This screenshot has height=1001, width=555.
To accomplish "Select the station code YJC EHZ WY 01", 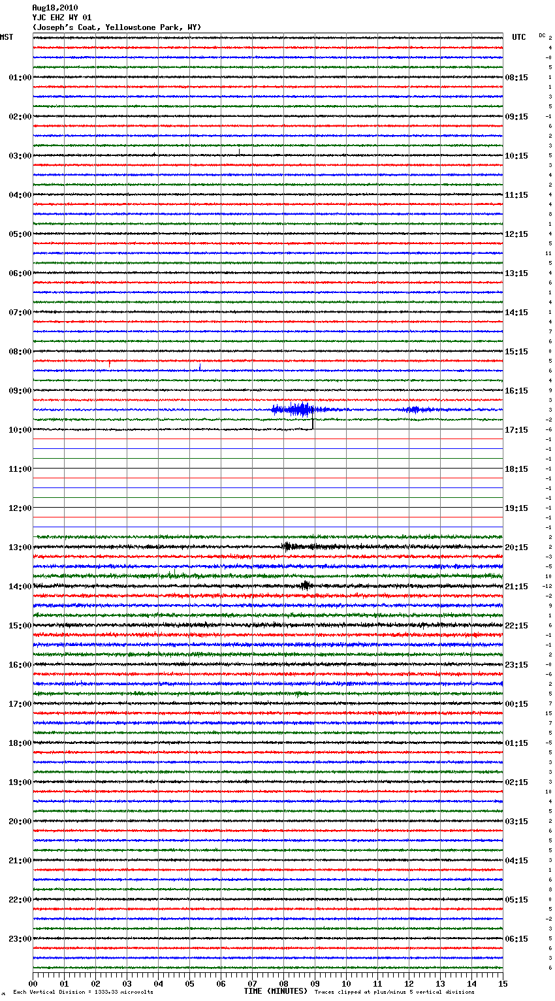I will (62, 18).
